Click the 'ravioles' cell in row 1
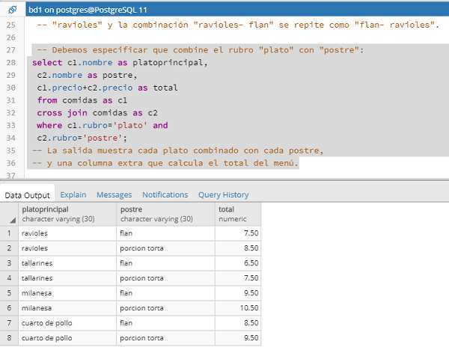 (67, 233)
